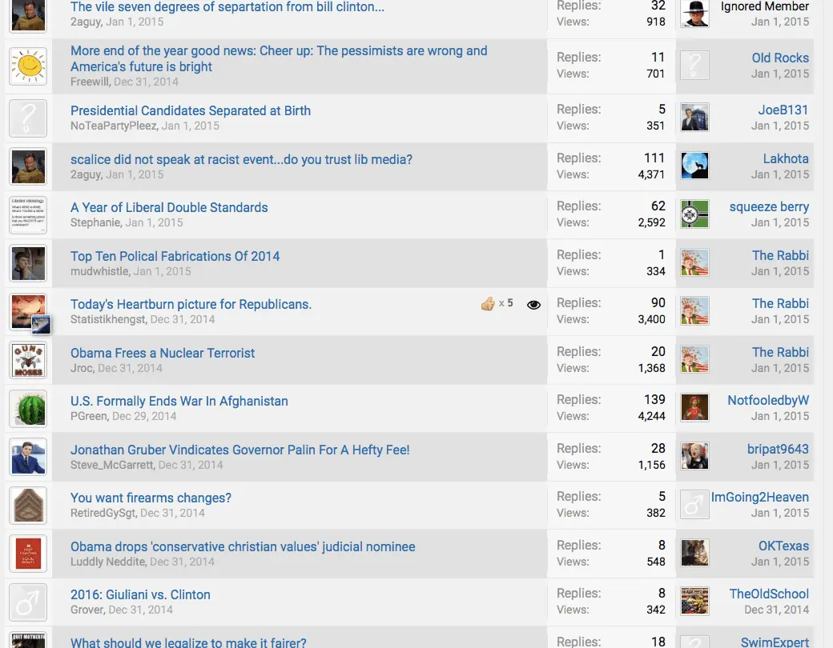Open NotfooledbyW's last-poster avatar
The width and height of the screenshot is (833, 648).
pos(695,407)
